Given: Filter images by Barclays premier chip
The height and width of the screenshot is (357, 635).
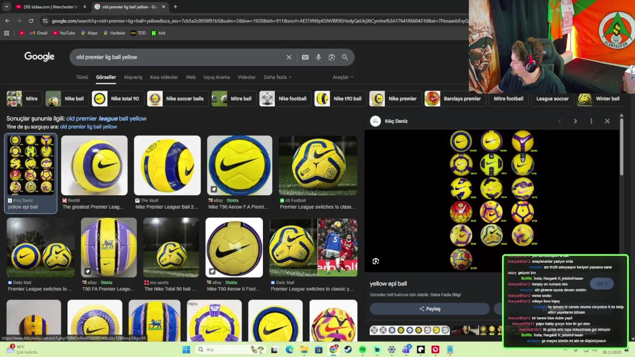Looking at the screenshot, I should coord(455,99).
